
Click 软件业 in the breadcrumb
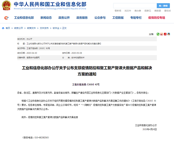(56, 28)
